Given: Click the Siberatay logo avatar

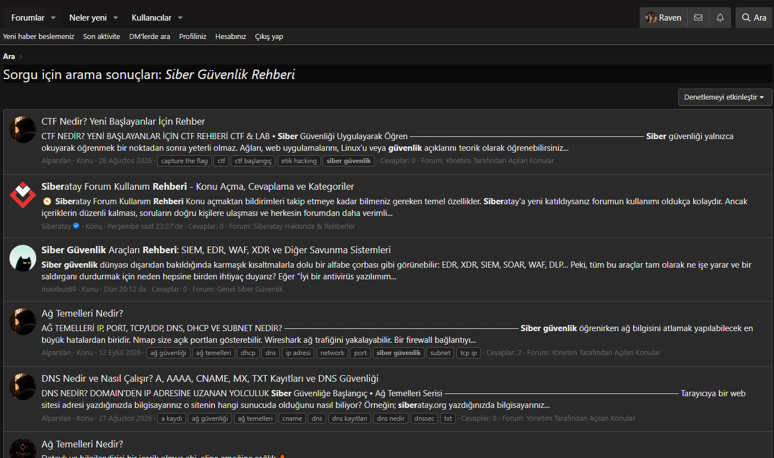Looking at the screenshot, I should 23,195.
